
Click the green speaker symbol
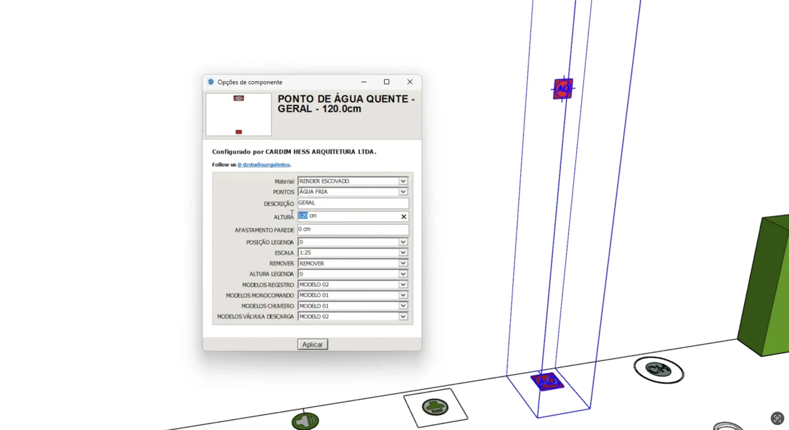(305, 421)
